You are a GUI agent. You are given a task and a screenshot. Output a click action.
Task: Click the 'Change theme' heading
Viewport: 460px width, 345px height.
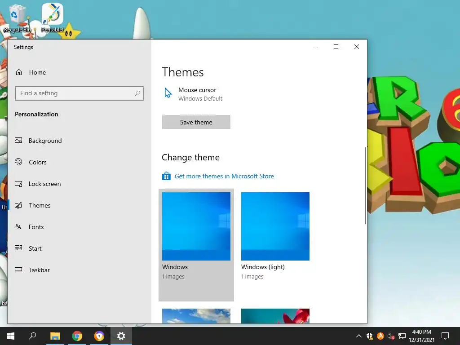[190, 158]
